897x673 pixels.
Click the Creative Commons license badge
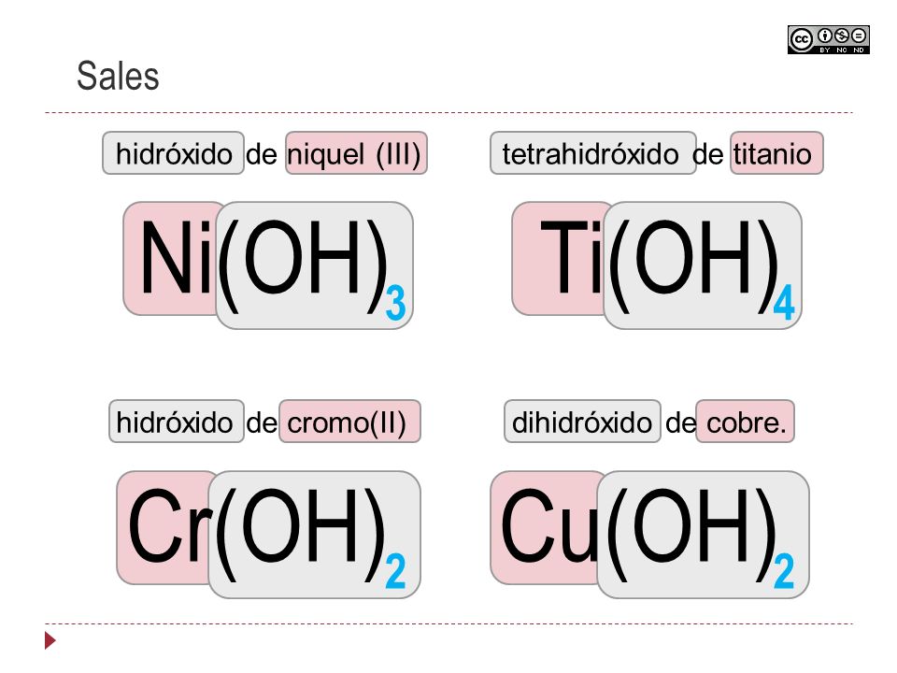pos(829,40)
